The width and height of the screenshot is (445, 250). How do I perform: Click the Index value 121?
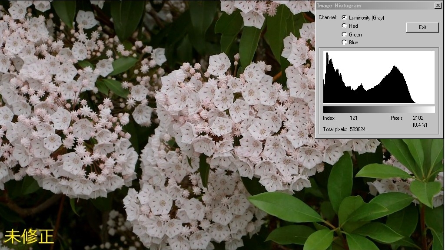[354, 118]
